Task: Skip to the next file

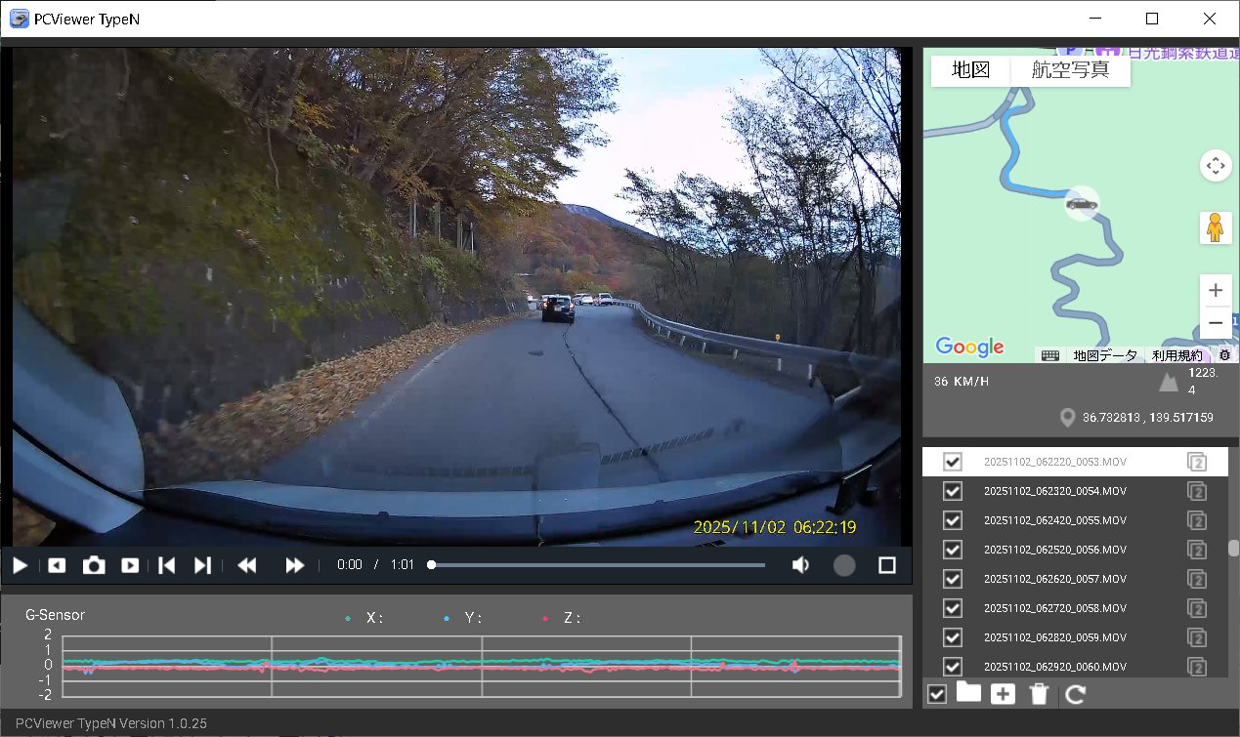Action: tap(202, 565)
